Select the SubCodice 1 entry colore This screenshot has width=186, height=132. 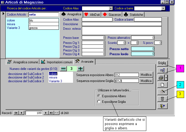pos(60,74)
